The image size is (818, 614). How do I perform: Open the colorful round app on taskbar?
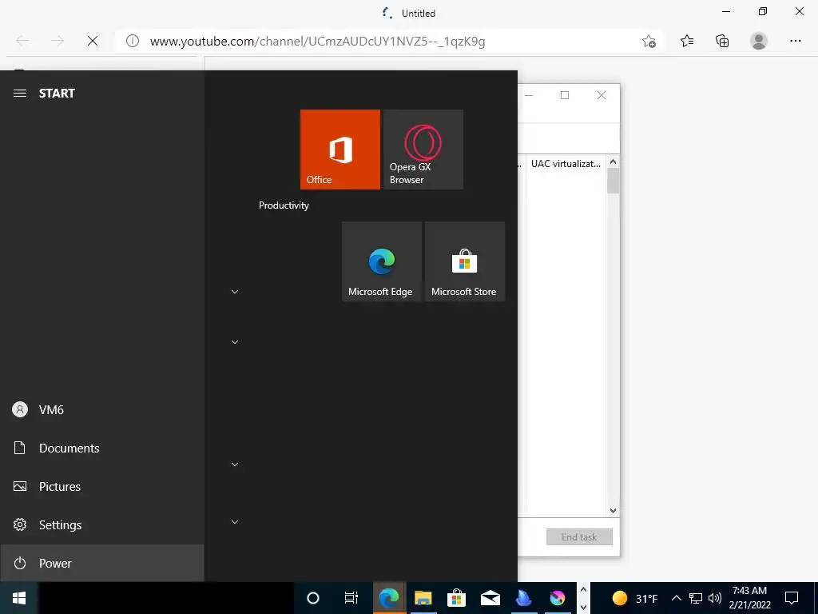click(x=557, y=598)
